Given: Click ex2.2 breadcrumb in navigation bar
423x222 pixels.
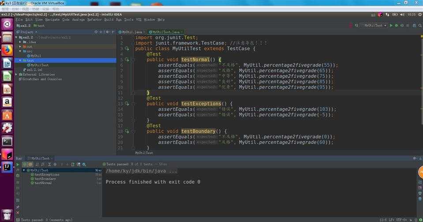Looking at the screenshot, I should tap(24, 26).
